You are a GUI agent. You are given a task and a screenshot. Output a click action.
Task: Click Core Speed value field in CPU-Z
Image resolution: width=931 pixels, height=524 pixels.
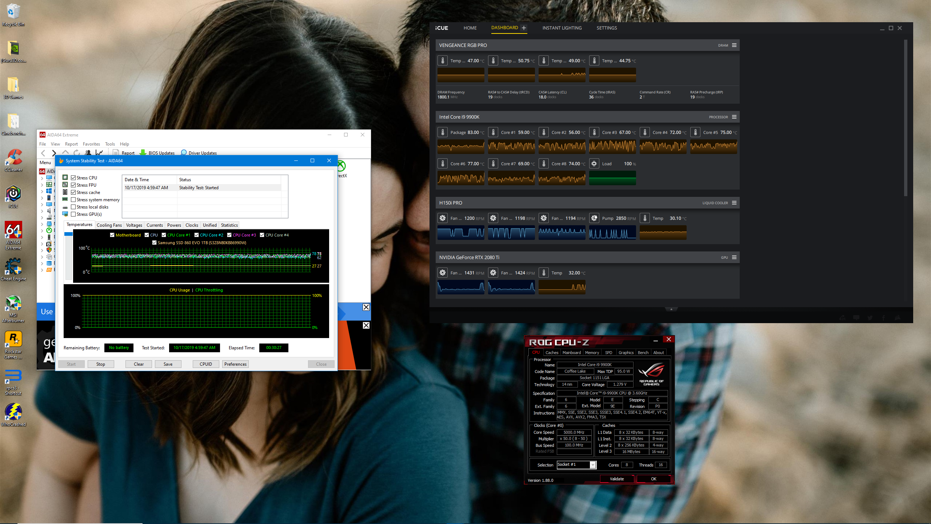574,432
